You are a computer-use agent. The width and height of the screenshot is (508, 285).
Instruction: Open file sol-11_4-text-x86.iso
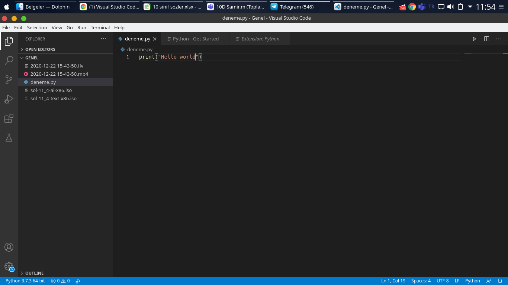coord(65,98)
